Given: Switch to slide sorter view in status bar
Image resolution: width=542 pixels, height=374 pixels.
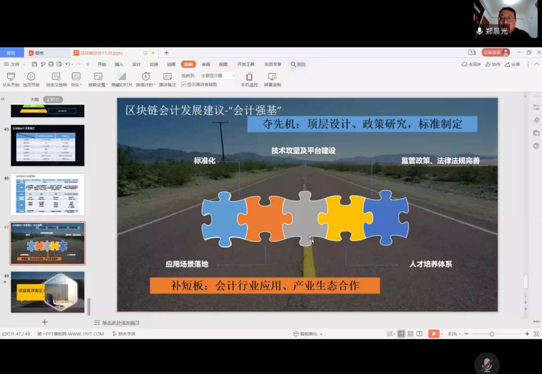Looking at the screenshot, I should click(411, 334).
